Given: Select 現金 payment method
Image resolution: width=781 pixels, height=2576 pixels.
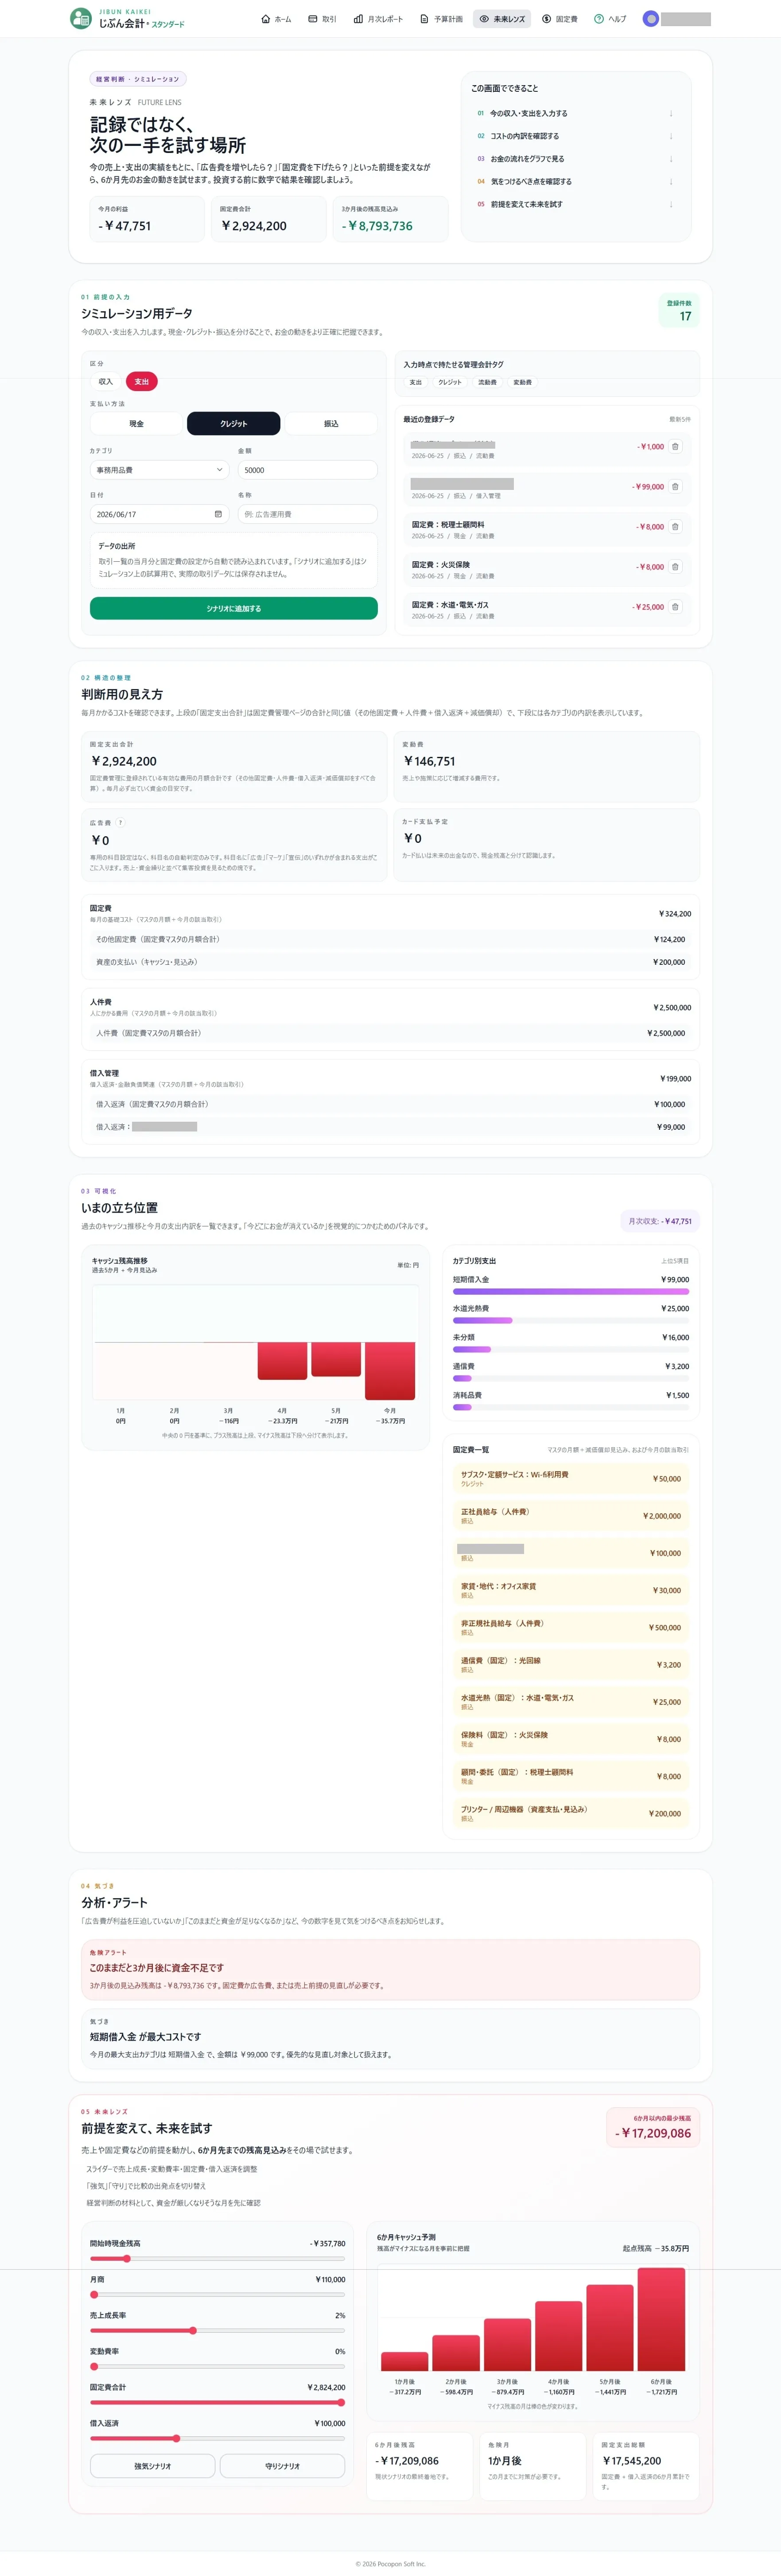Looking at the screenshot, I should (137, 424).
